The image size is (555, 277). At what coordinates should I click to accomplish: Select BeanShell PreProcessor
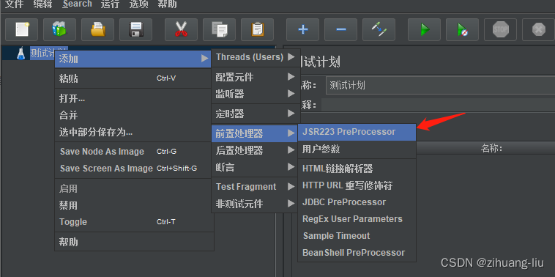click(x=357, y=253)
